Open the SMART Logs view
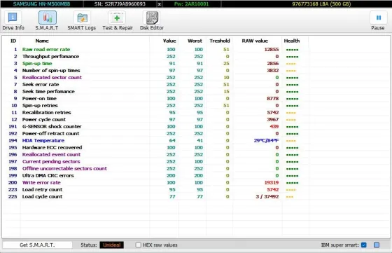 (x=82, y=21)
